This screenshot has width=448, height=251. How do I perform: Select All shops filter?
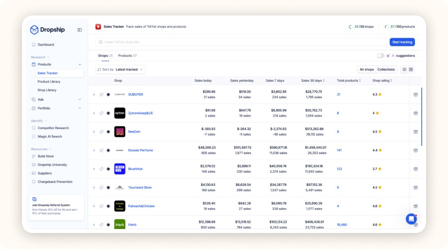366,69
